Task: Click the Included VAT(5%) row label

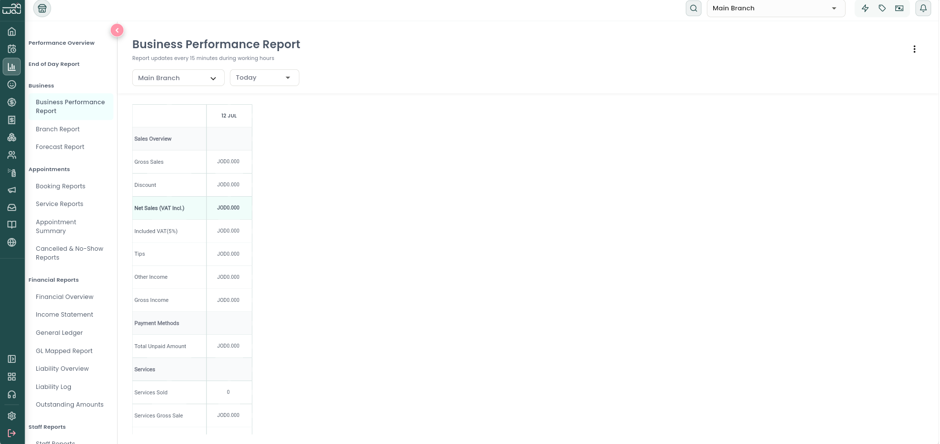Action: 156,231
